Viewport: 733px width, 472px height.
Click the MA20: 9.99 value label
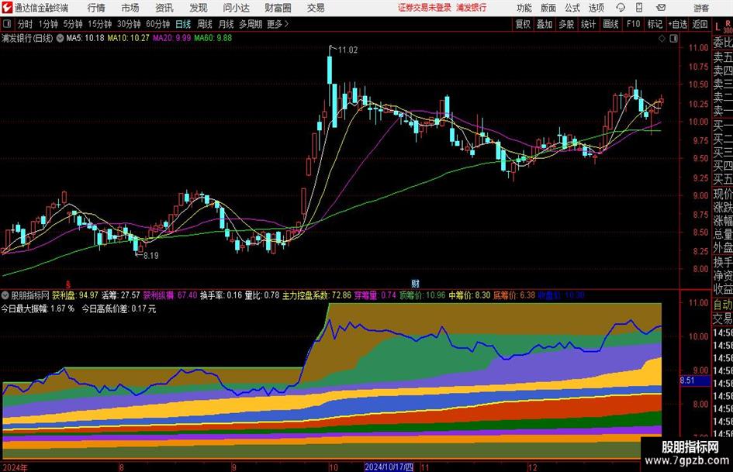[x=171, y=38]
